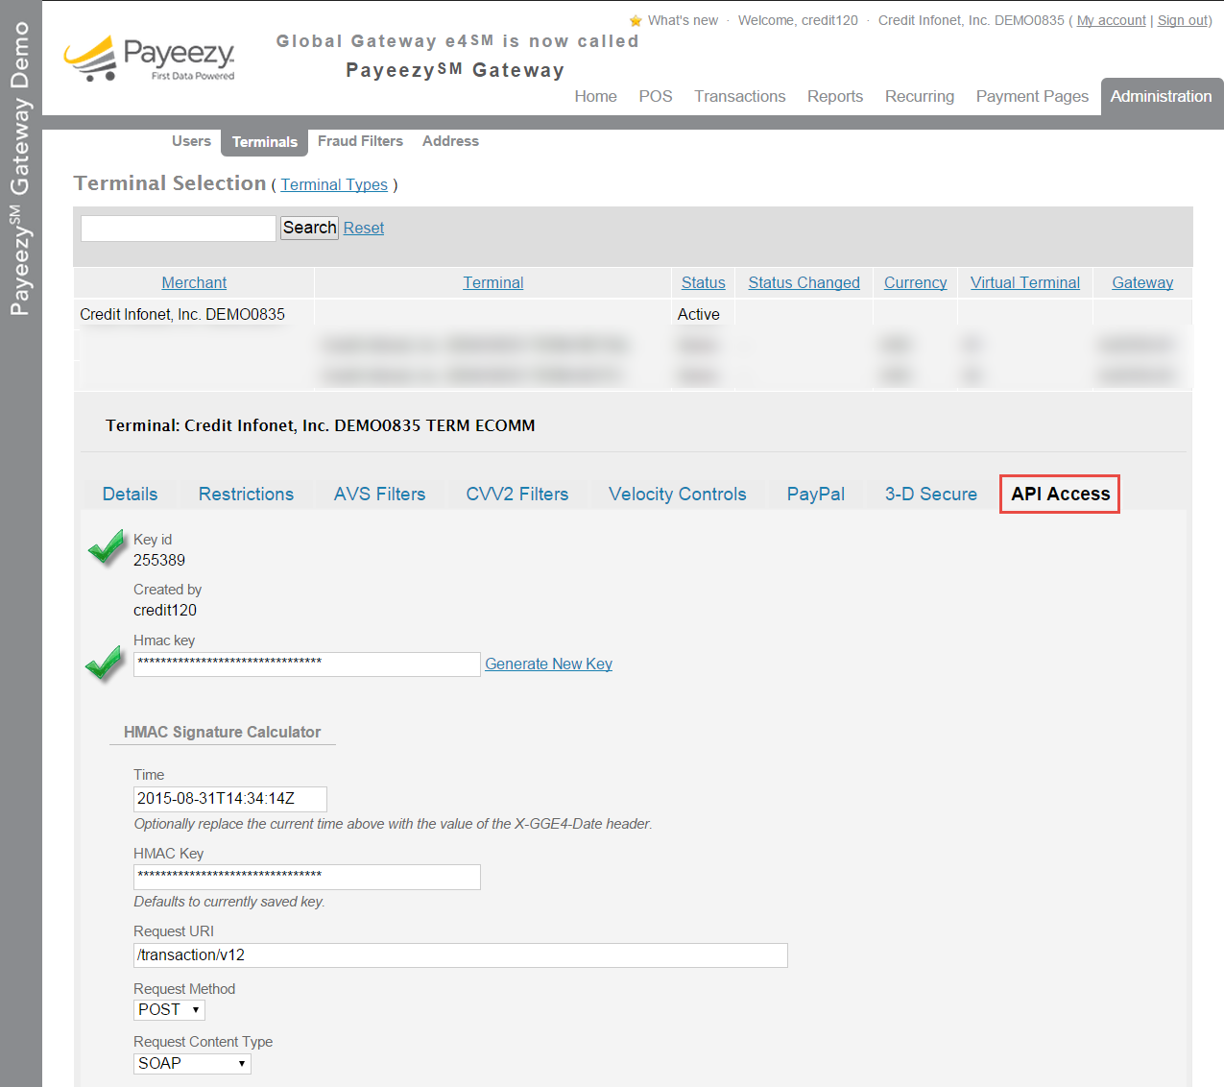Click the Search button
The image size is (1224, 1087).
point(308,228)
